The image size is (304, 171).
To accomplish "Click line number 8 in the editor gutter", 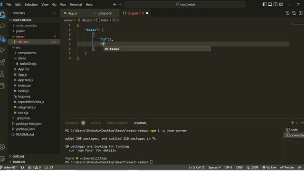I will click(70, 58).
